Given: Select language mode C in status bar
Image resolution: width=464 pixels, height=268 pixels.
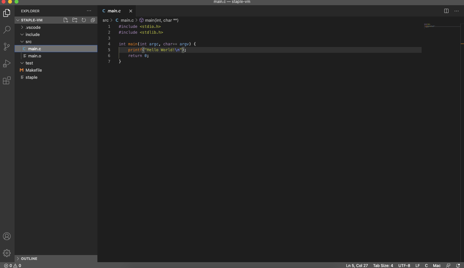Looking at the screenshot, I should [426, 265].
